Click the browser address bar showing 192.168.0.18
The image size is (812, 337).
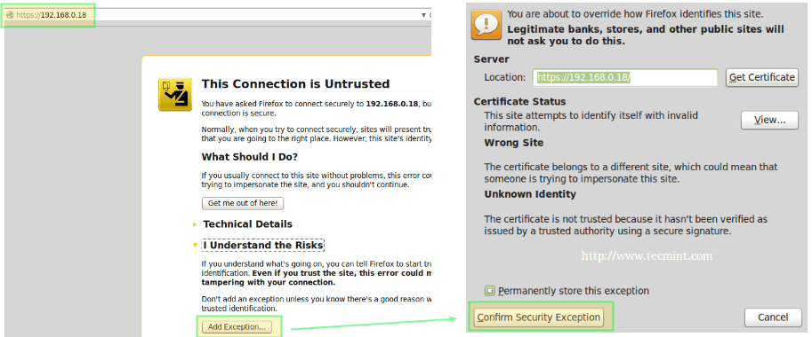pyautogui.click(x=218, y=15)
